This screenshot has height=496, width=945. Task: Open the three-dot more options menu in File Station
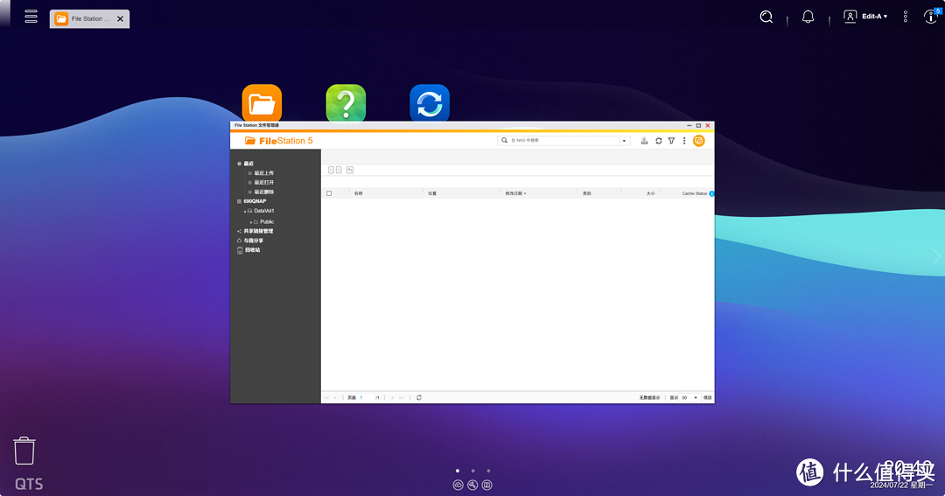point(684,141)
